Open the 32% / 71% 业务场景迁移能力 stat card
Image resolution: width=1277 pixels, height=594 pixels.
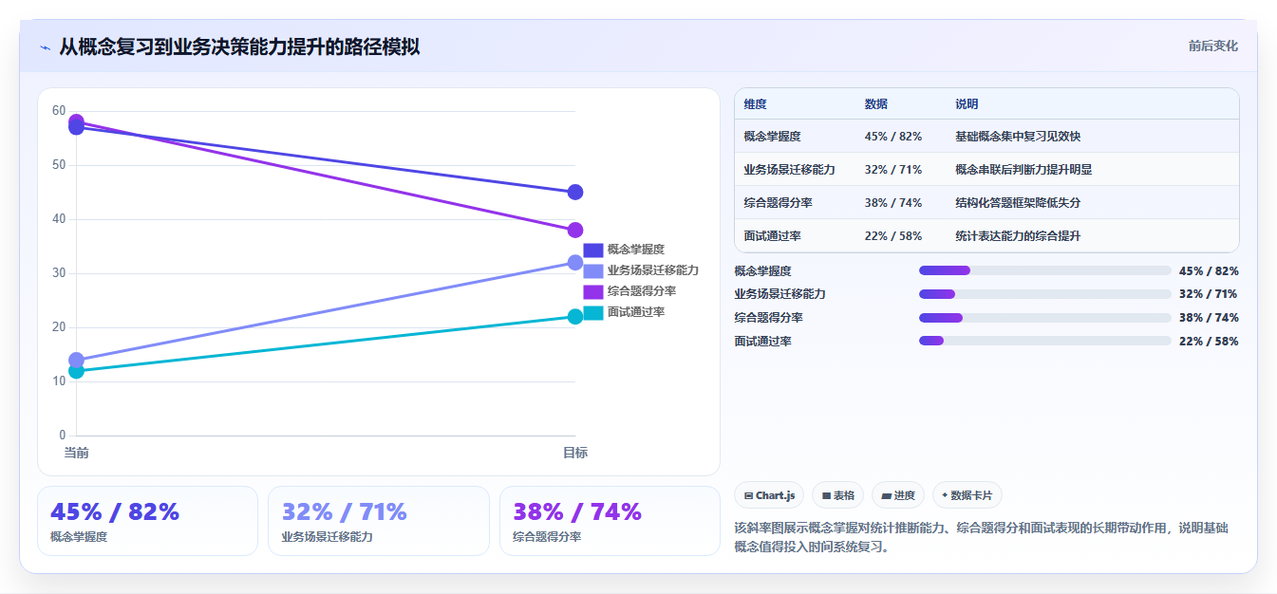click(x=379, y=521)
